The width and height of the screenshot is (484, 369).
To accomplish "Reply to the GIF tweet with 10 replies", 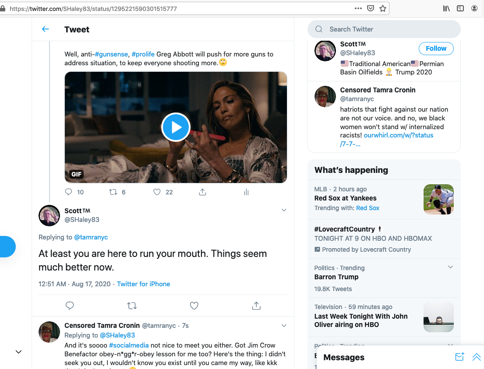I will 68,192.
